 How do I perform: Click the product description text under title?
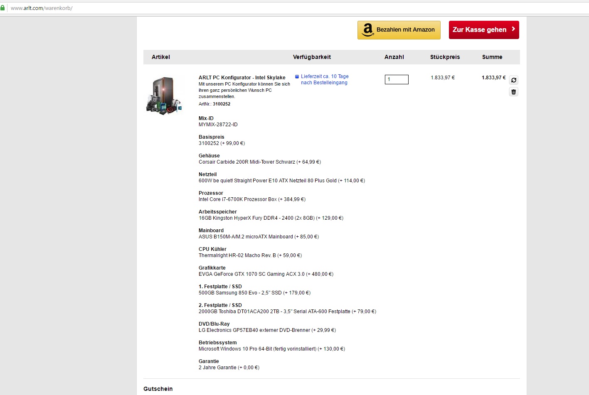(x=244, y=90)
